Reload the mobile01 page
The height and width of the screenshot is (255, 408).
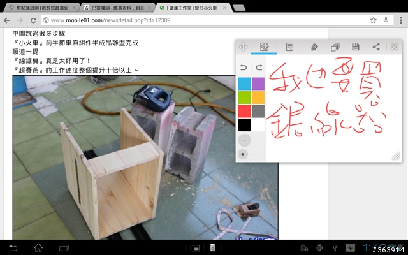pos(33,20)
